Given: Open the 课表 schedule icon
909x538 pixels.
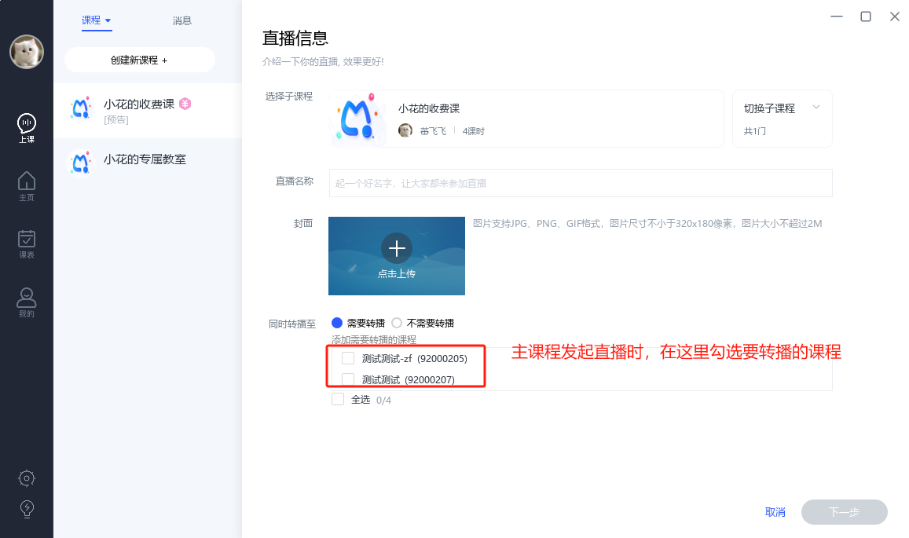Looking at the screenshot, I should point(27,244).
